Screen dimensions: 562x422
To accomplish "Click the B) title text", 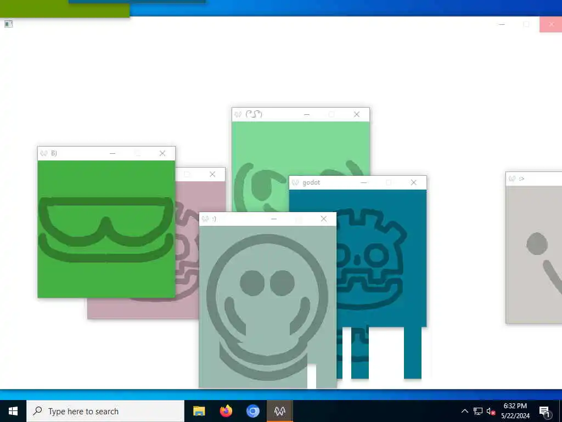I will point(54,153).
